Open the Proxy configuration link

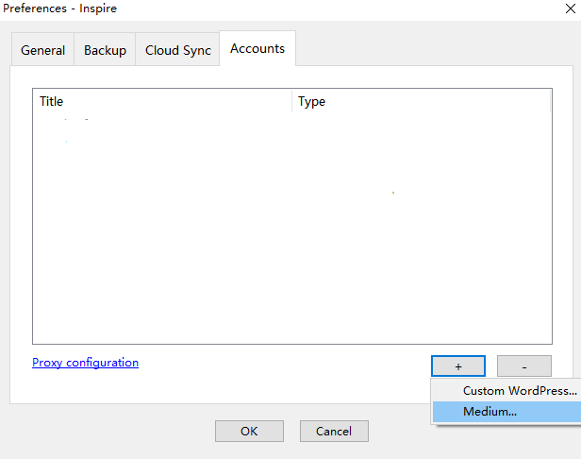pyautogui.click(x=85, y=363)
